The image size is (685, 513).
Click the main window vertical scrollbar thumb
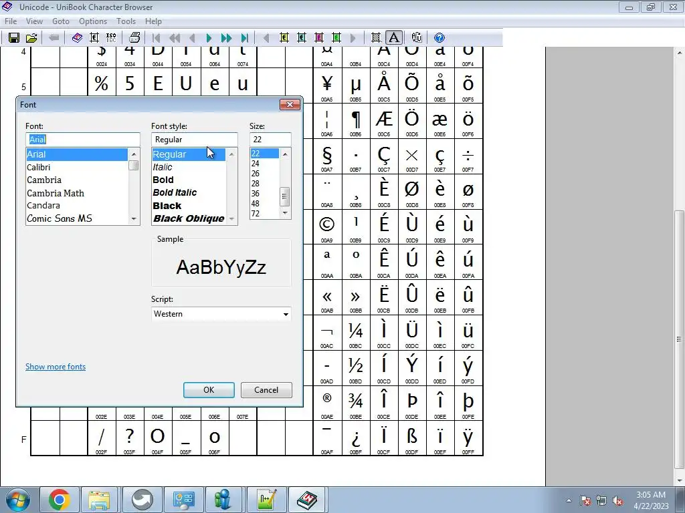(x=680, y=339)
